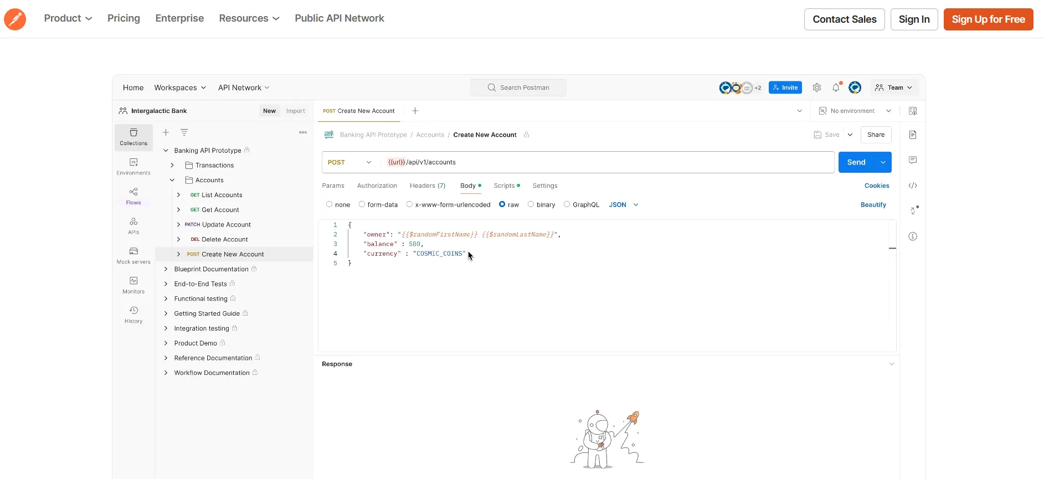This screenshot has height=479, width=1044.
Task: Open the info icon in right sidebar
Action: tap(913, 236)
